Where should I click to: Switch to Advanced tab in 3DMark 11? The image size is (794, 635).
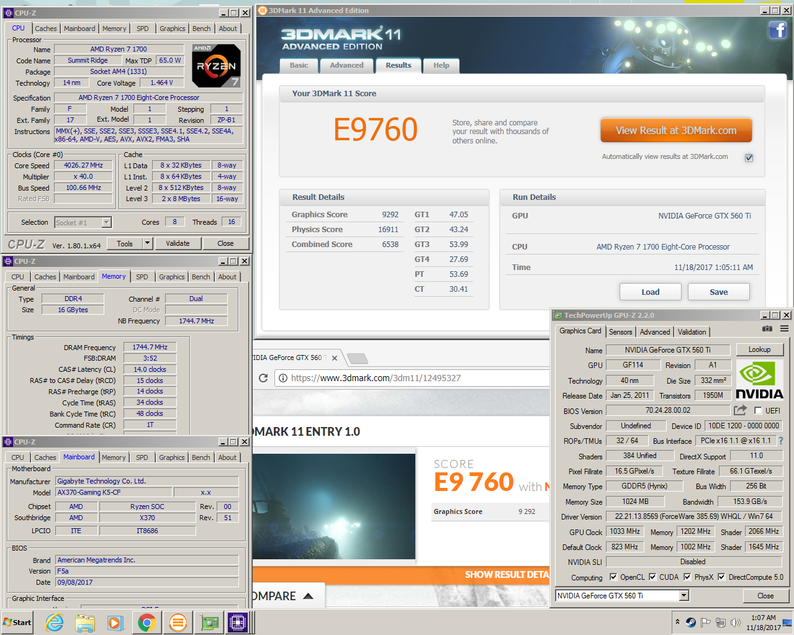point(346,65)
